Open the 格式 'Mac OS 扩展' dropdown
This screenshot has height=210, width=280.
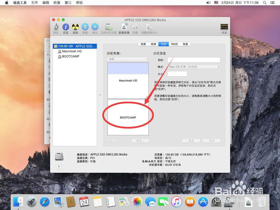194,67
